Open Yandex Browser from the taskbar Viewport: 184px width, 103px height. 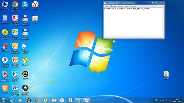(62, 100)
